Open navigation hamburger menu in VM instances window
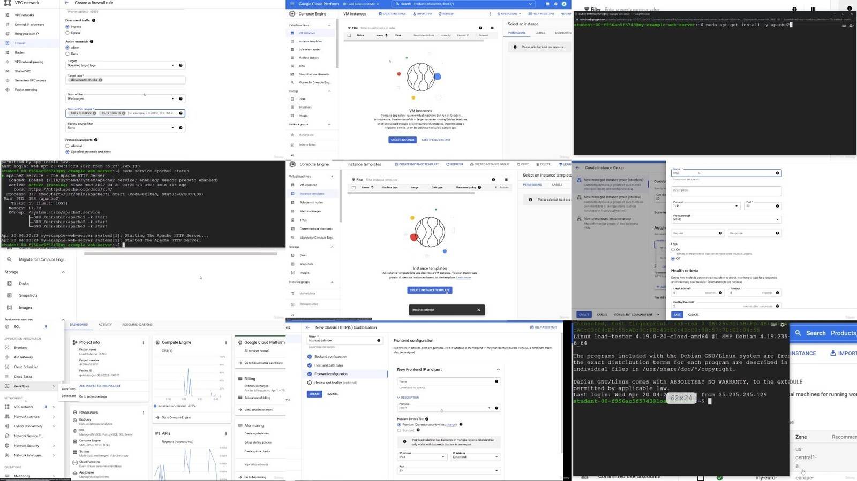This screenshot has height=481, width=857. tap(292, 4)
